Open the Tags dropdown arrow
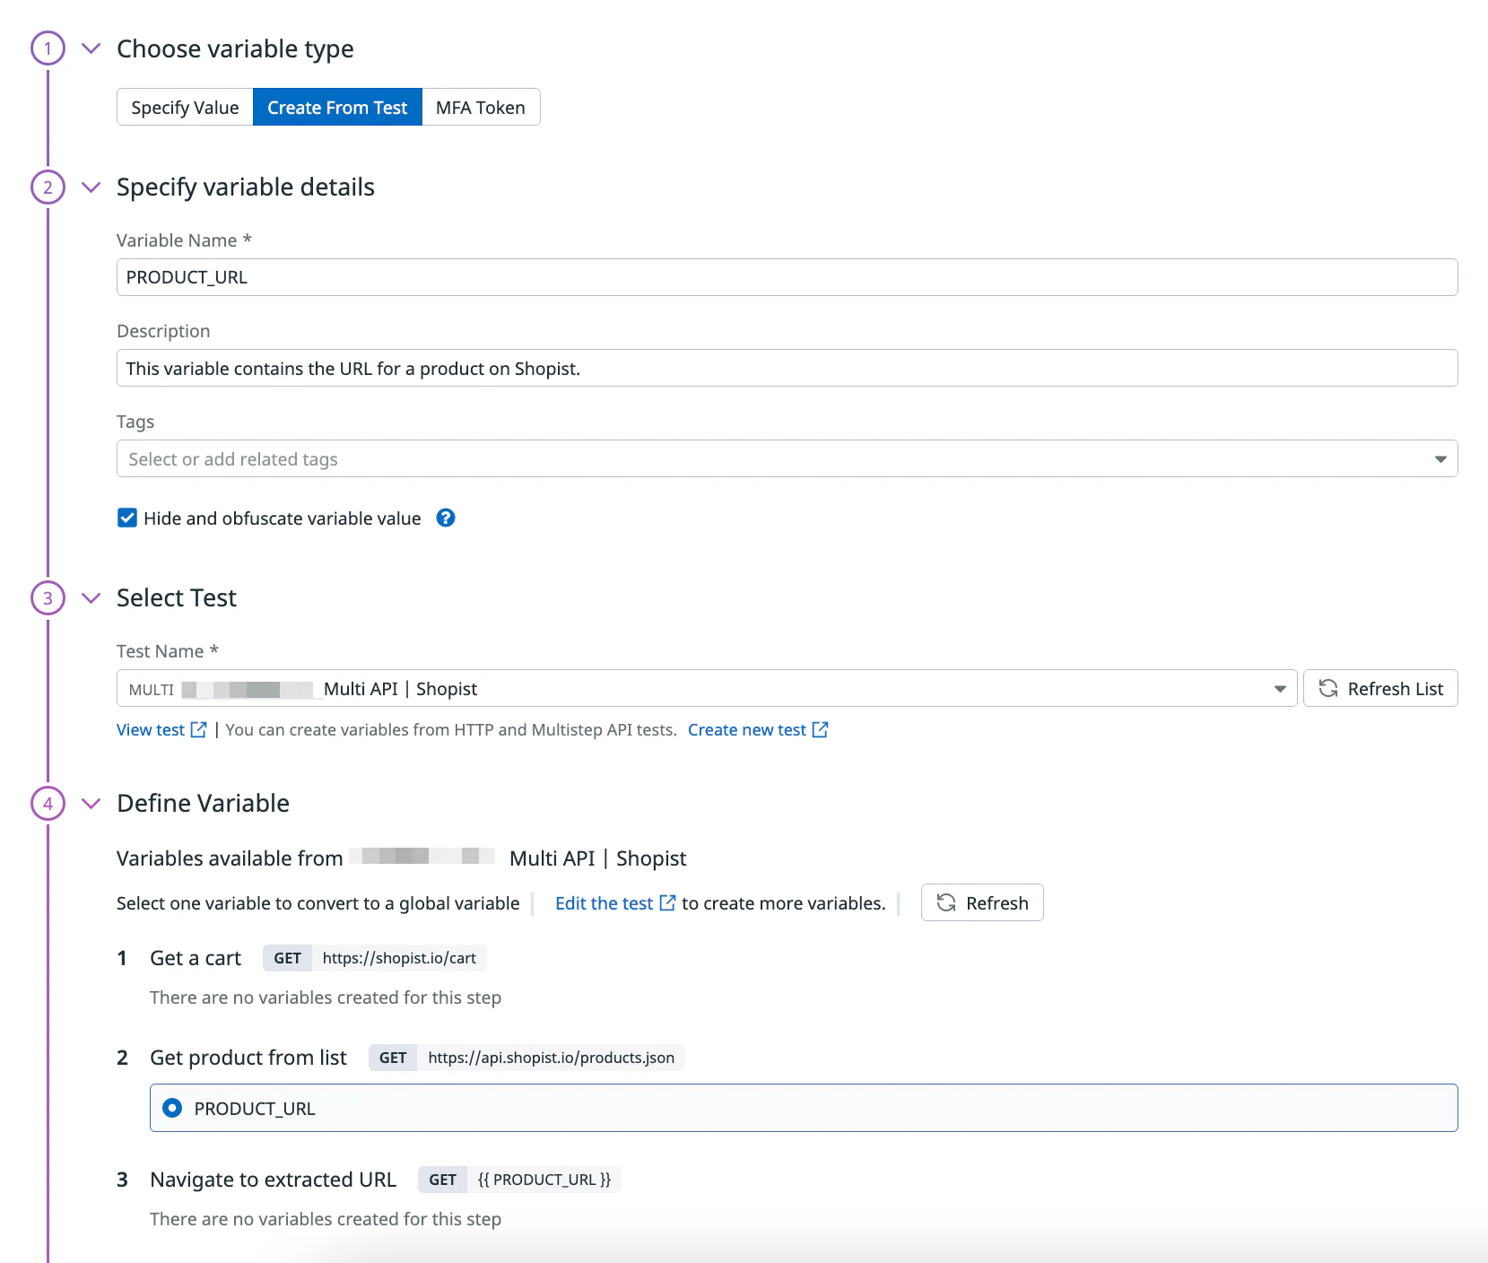 (1440, 458)
